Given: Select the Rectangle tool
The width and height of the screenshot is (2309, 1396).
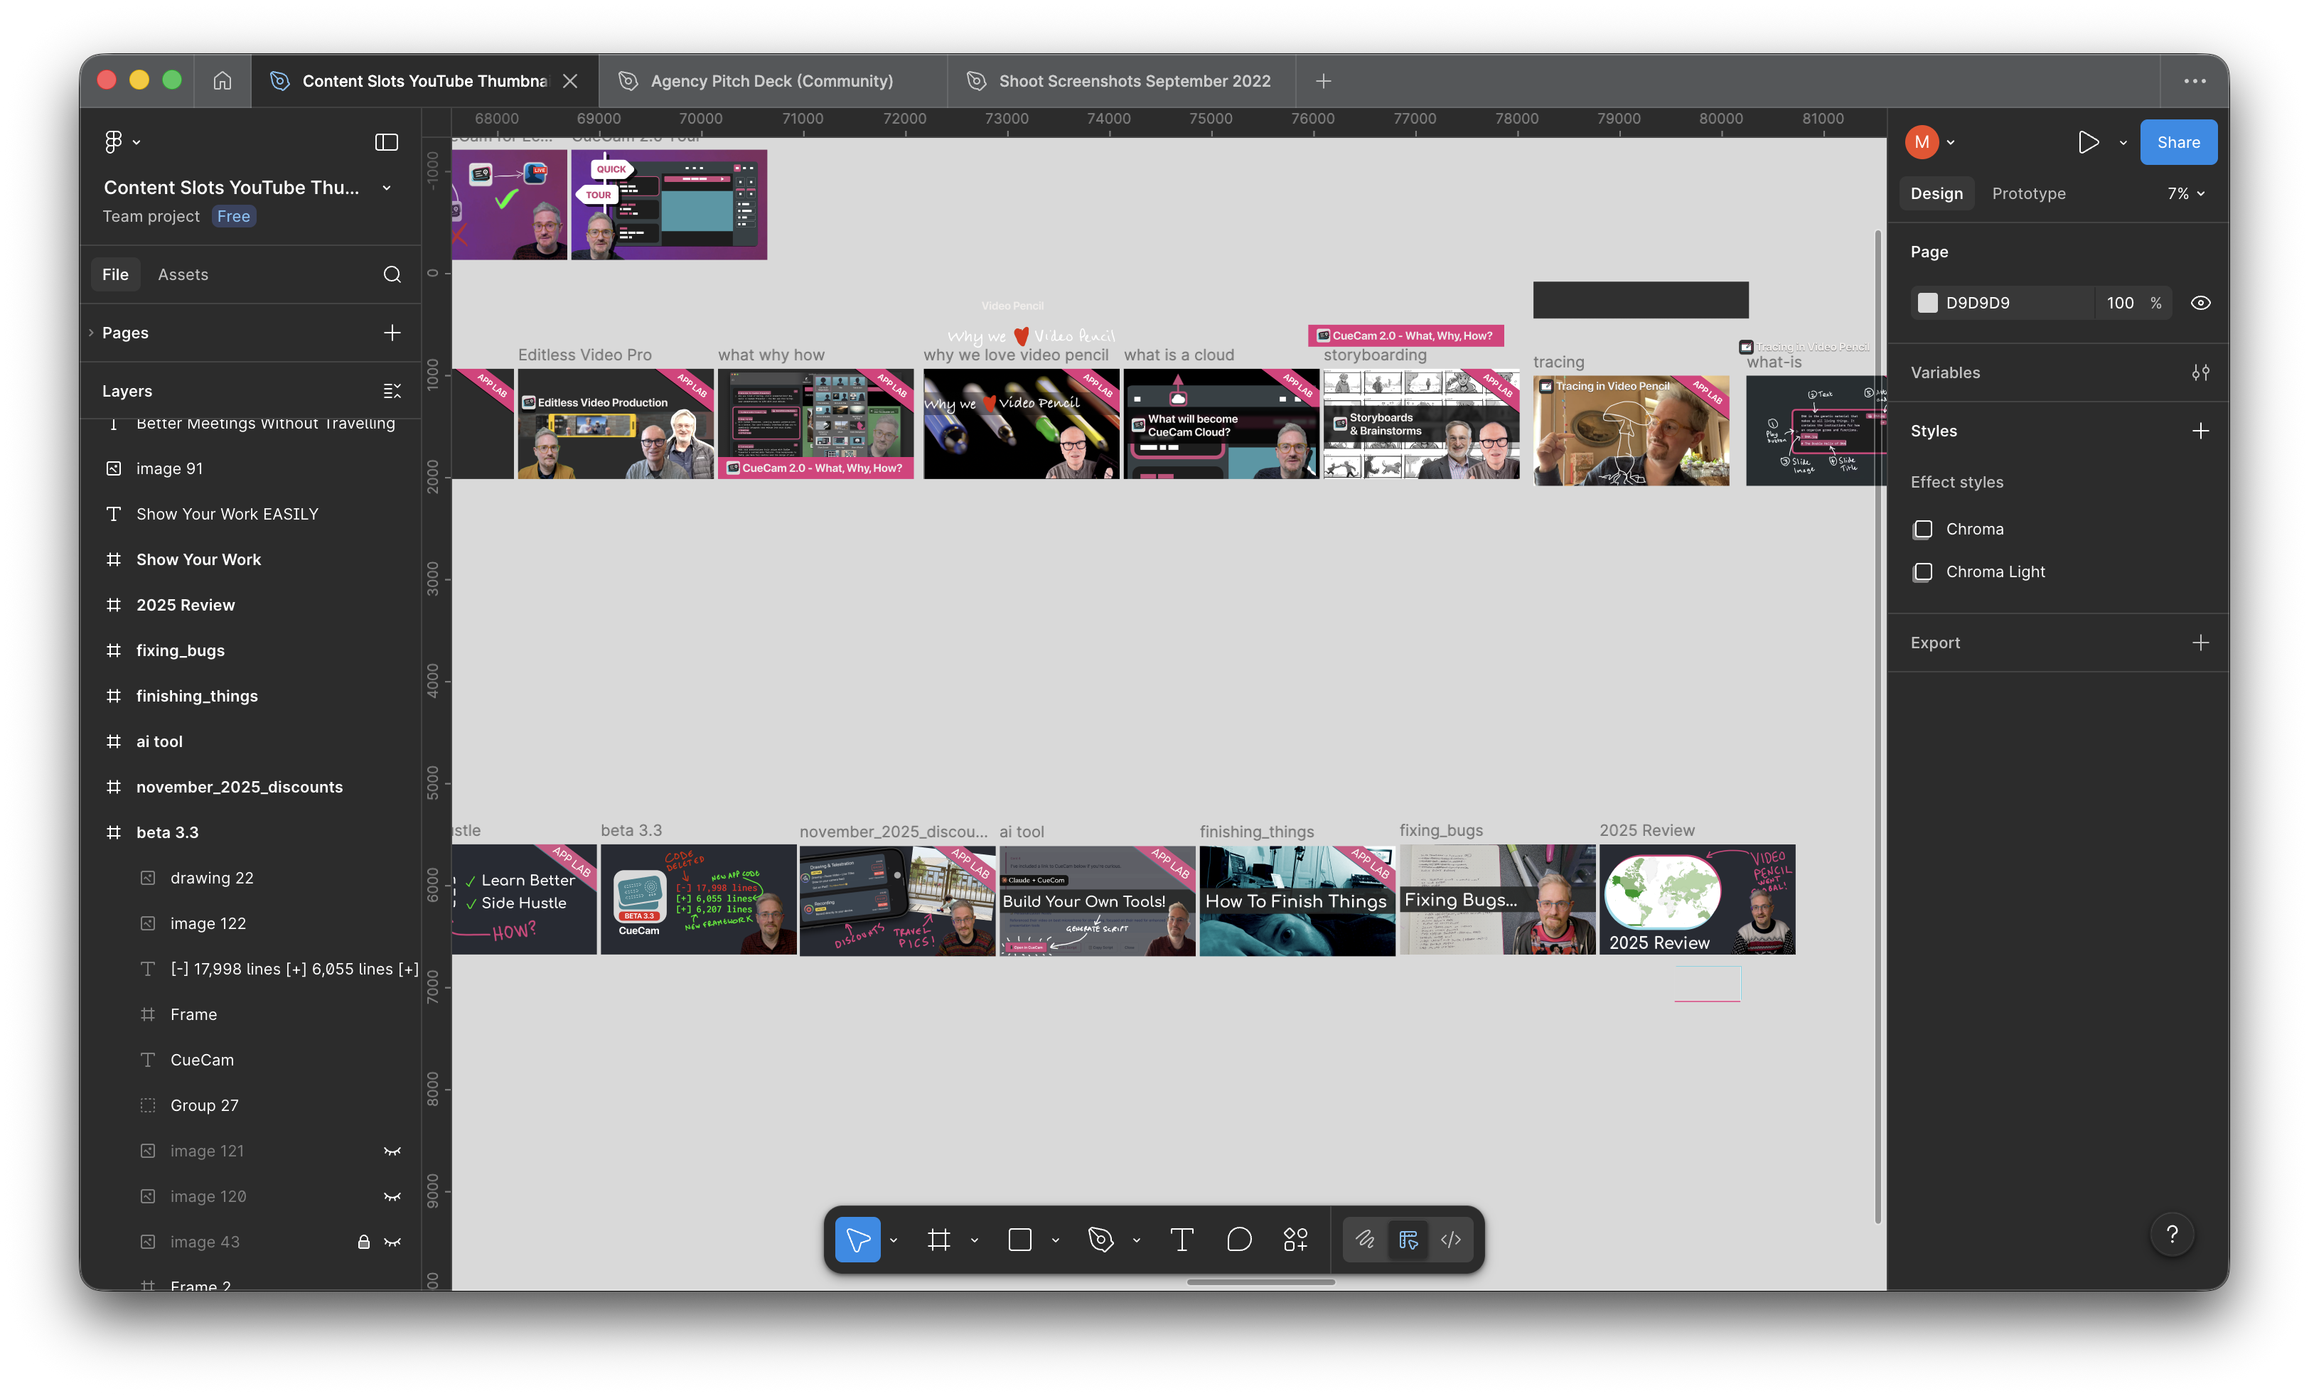Looking at the screenshot, I should [1021, 1239].
